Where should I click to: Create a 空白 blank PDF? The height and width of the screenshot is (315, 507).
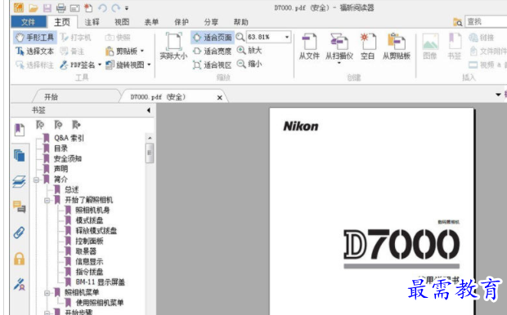coord(368,47)
